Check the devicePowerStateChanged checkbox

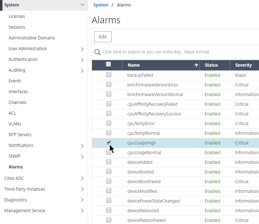109,200
